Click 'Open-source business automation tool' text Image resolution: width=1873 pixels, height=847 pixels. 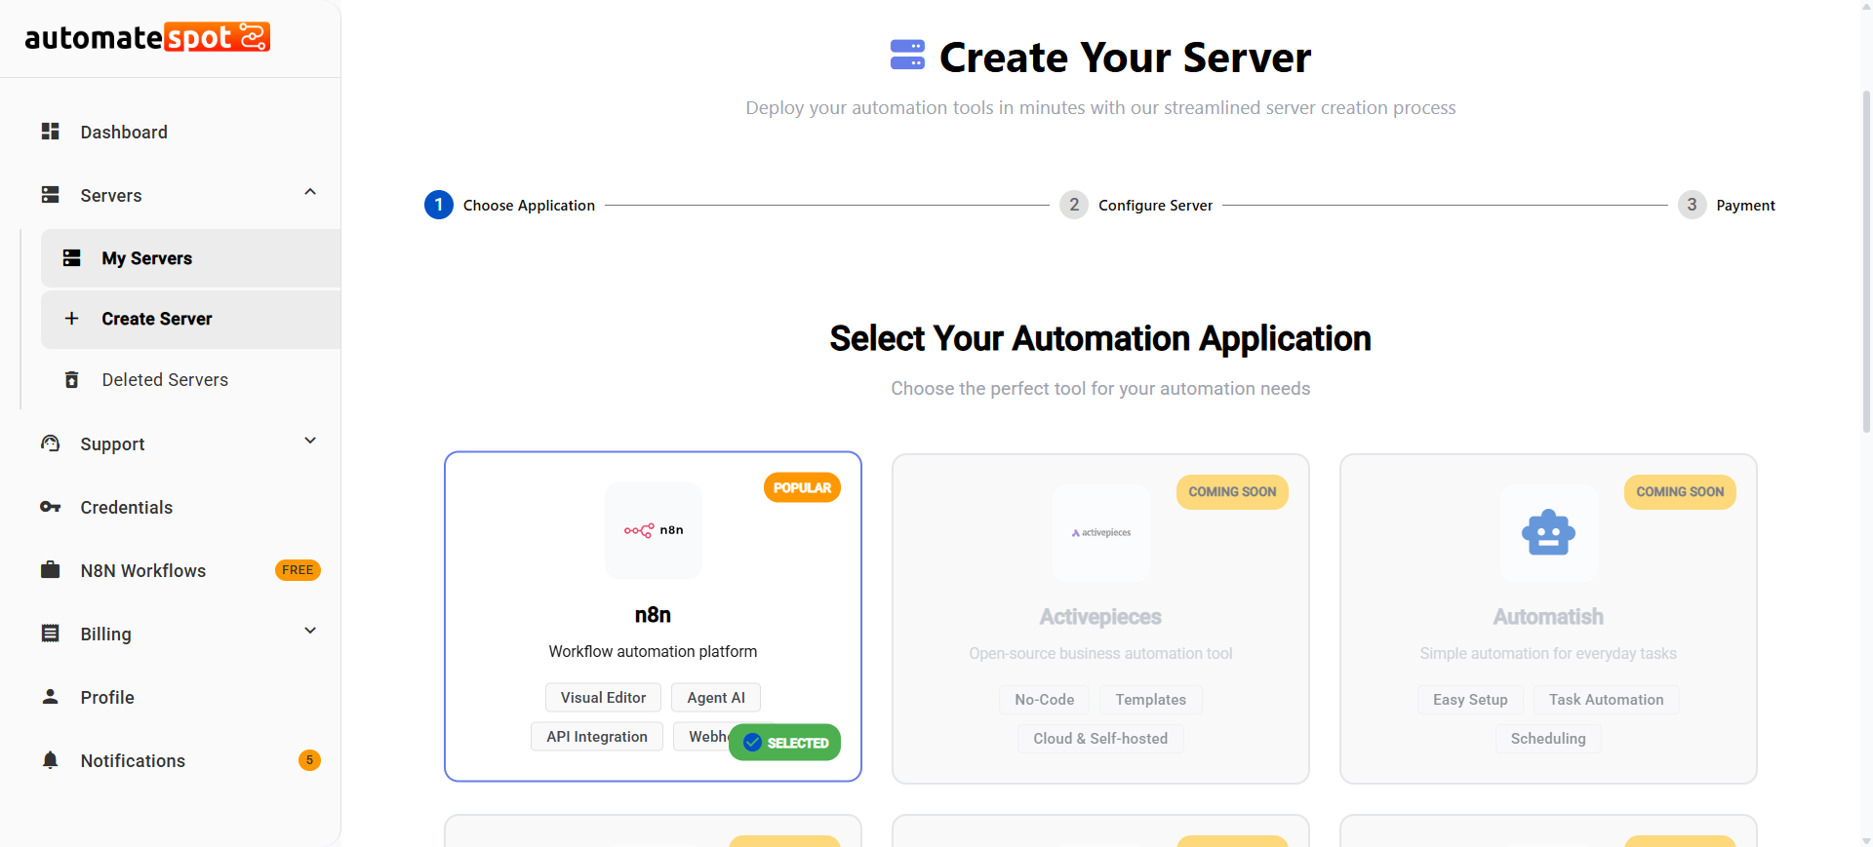[1100, 653]
